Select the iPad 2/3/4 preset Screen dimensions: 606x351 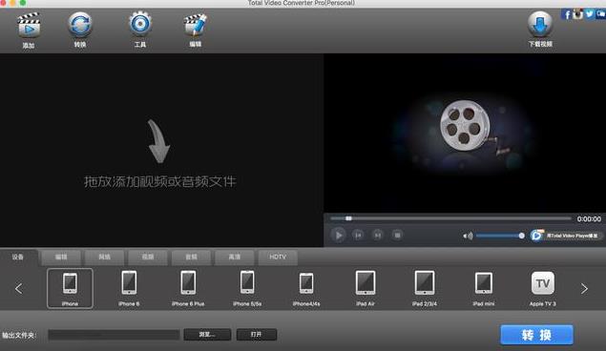click(425, 288)
